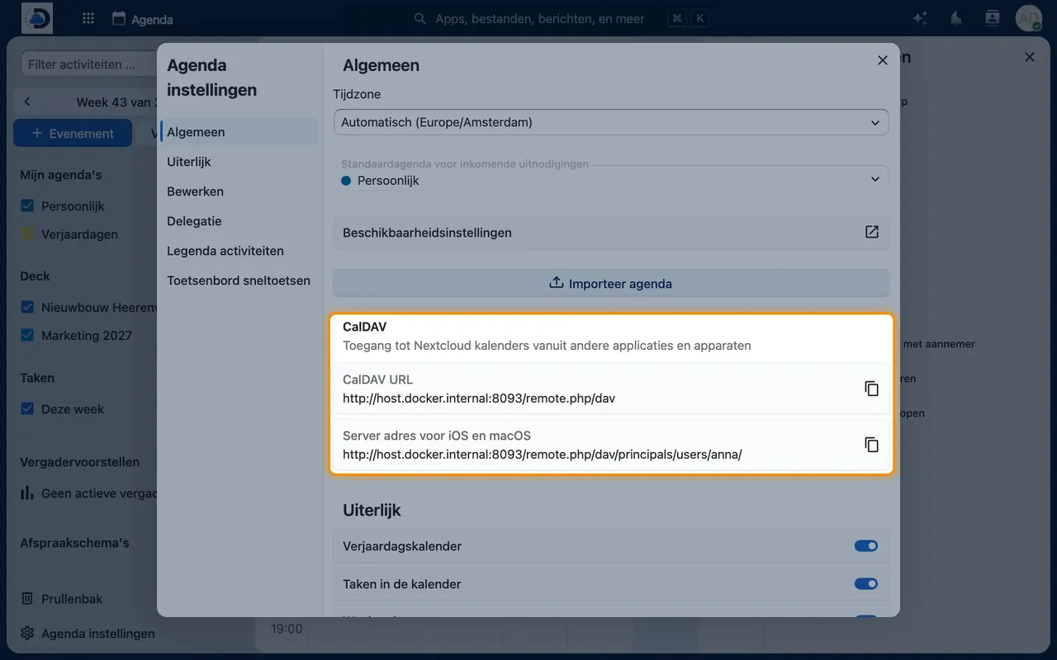Toggle the Verjaardagen calendar
The width and height of the screenshot is (1057, 660).
pyautogui.click(x=27, y=234)
